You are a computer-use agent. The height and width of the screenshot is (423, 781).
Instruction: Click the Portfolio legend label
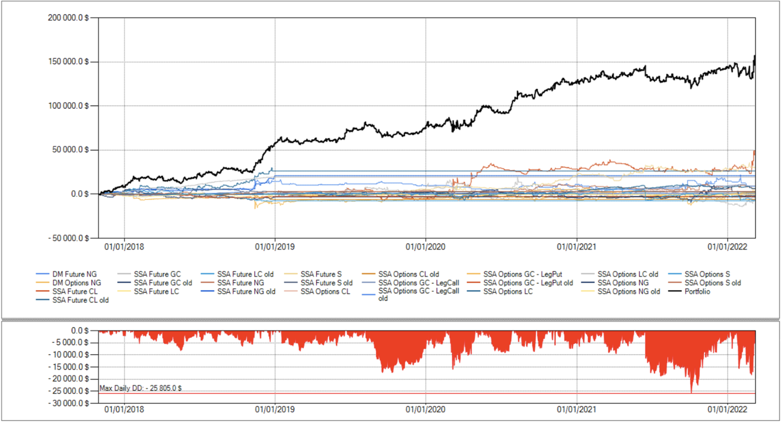697,291
